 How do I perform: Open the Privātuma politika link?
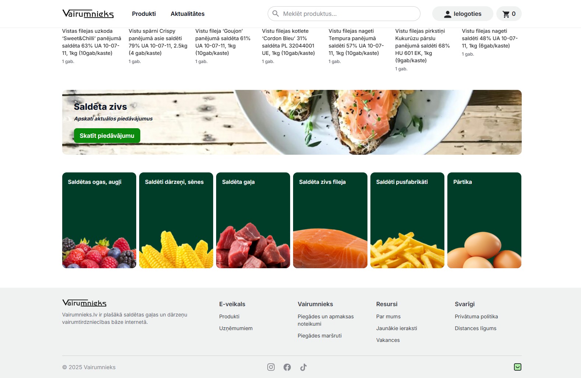476,316
